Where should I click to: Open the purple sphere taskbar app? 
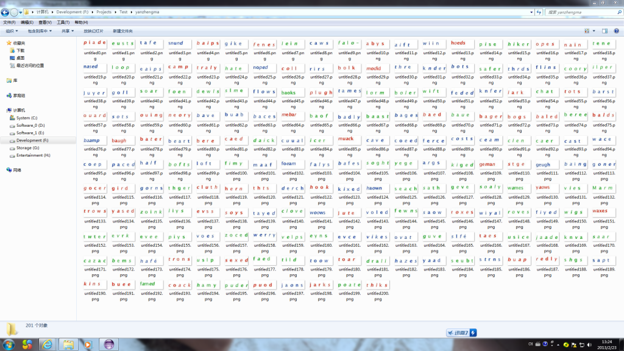(108, 344)
